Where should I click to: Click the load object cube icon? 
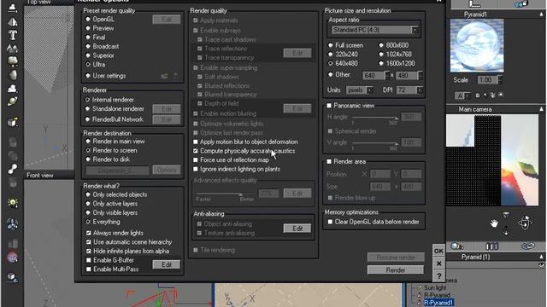13,122
